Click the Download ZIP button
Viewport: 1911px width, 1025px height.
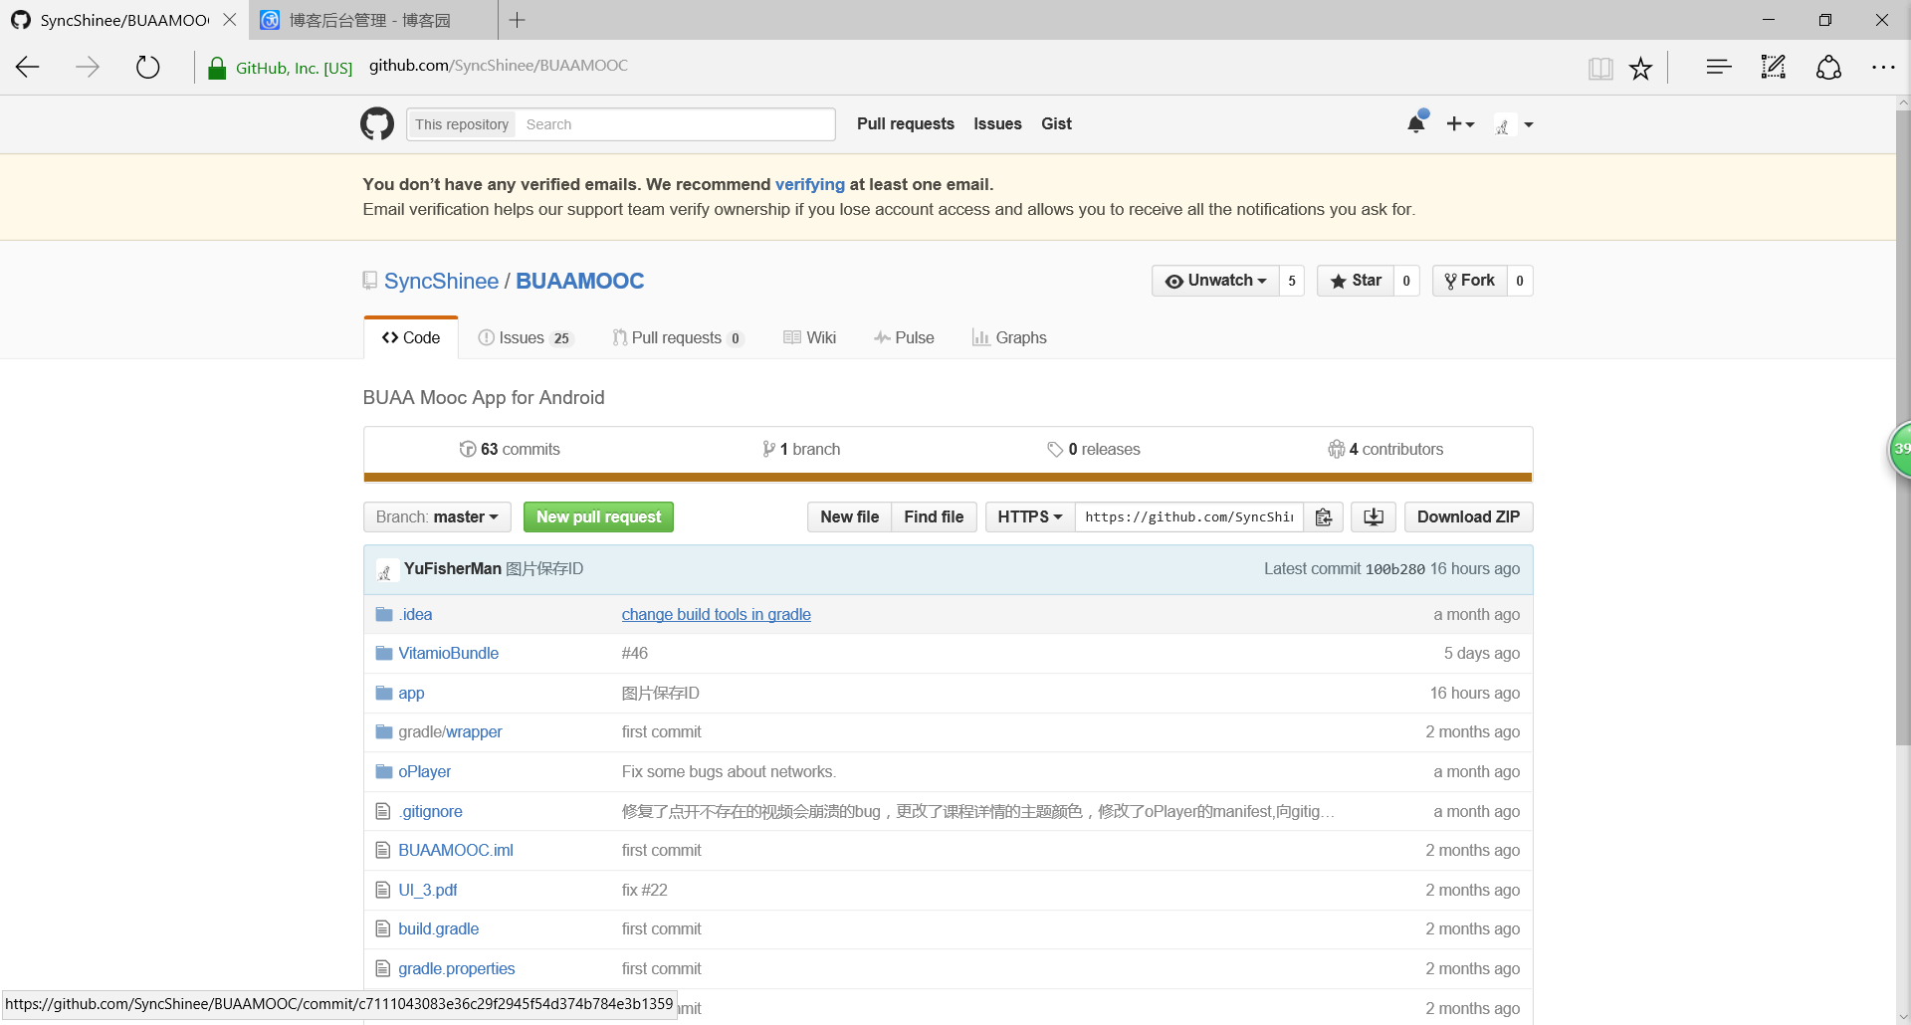(x=1468, y=517)
